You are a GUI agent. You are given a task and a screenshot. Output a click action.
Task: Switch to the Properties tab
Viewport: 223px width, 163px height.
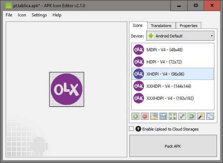[x=188, y=26]
